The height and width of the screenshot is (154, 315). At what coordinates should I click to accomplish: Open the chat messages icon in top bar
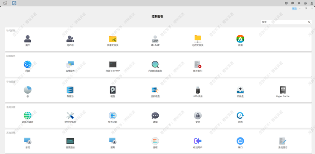(x=293, y=3)
